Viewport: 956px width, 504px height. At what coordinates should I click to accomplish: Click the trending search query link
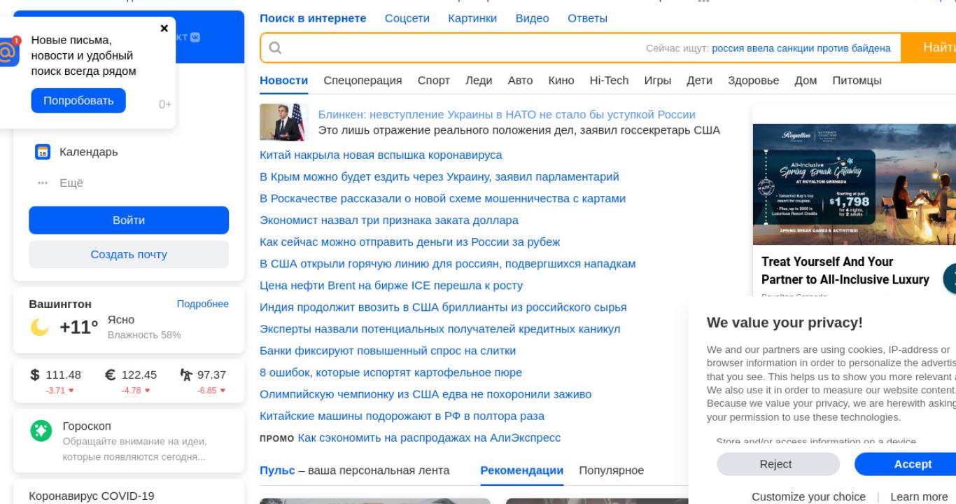801,48
